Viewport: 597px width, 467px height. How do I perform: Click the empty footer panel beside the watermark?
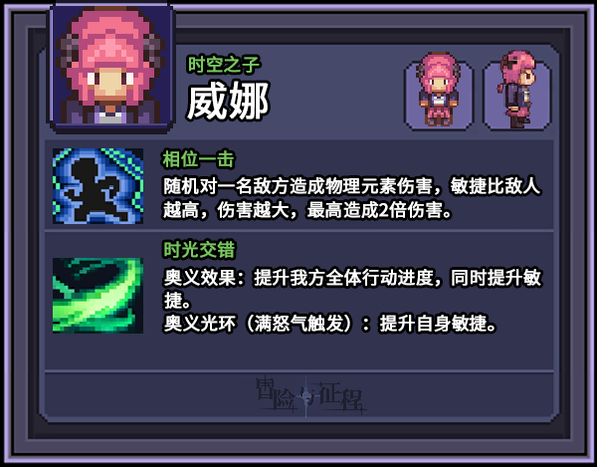tap(457, 394)
